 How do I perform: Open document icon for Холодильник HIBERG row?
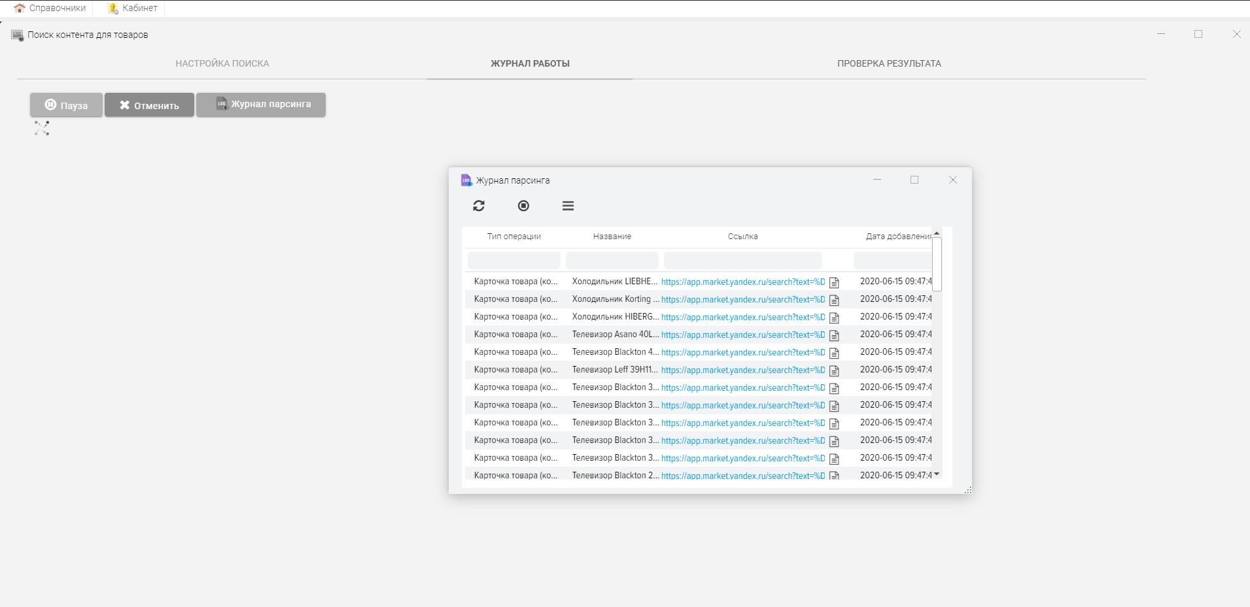coord(834,318)
